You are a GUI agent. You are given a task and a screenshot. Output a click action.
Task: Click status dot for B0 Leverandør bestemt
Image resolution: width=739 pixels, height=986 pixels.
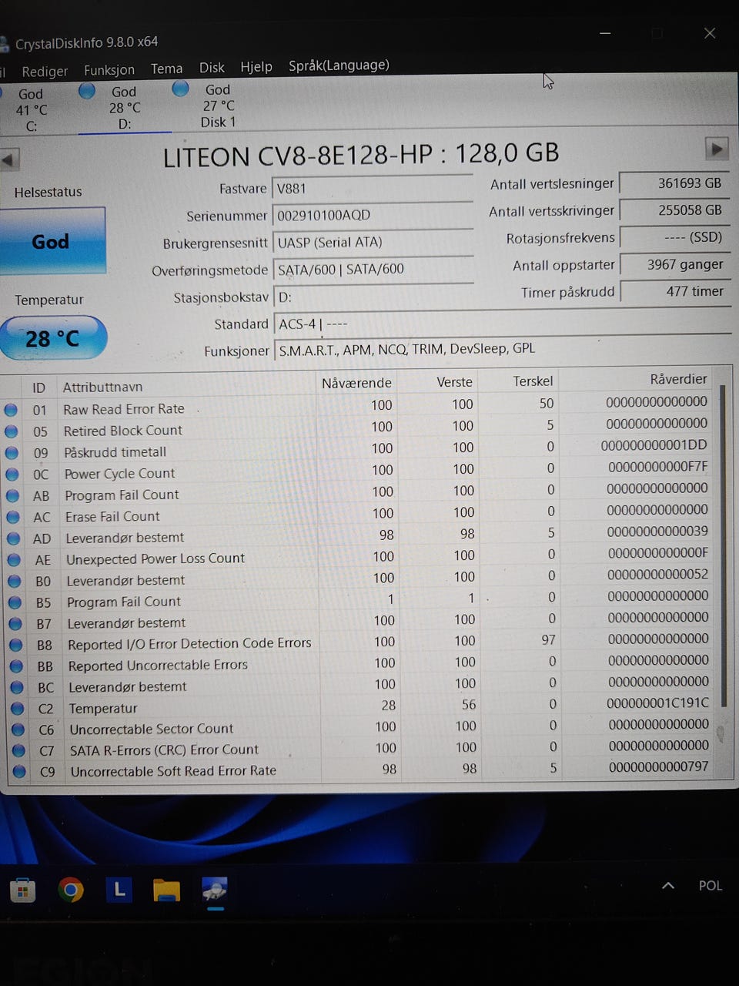(14, 582)
